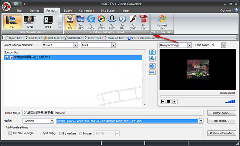
Task: Click Close files in toolbar
Action: pyautogui.click(x=92, y=38)
